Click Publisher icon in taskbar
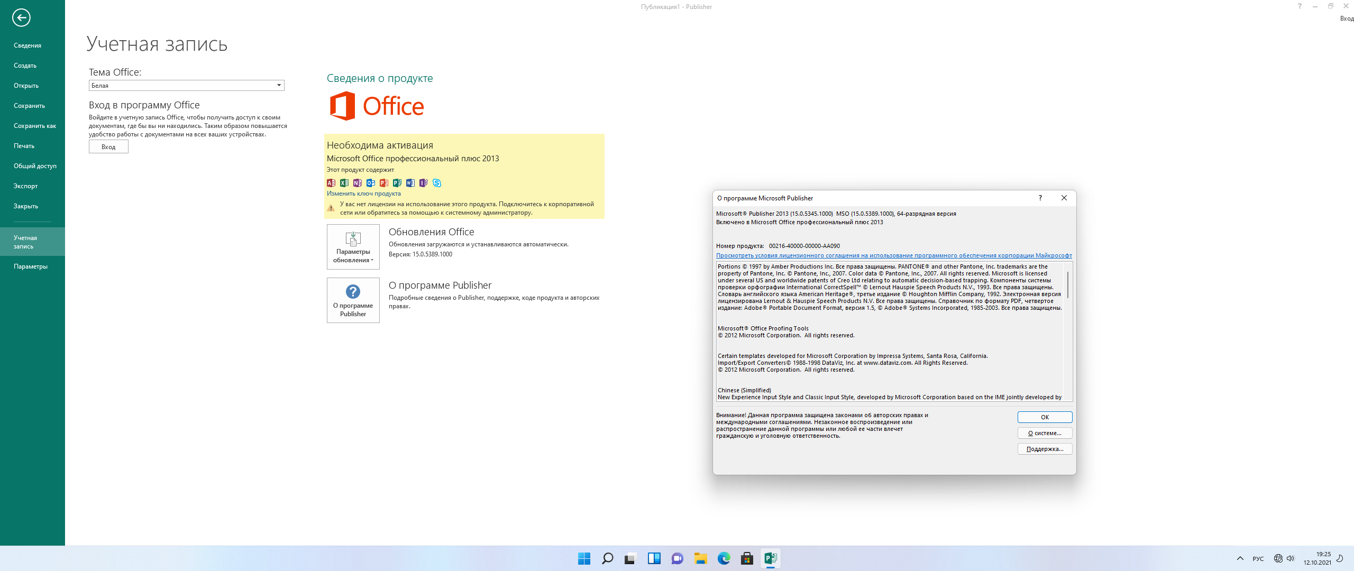This screenshot has height=571, width=1354. point(771,558)
